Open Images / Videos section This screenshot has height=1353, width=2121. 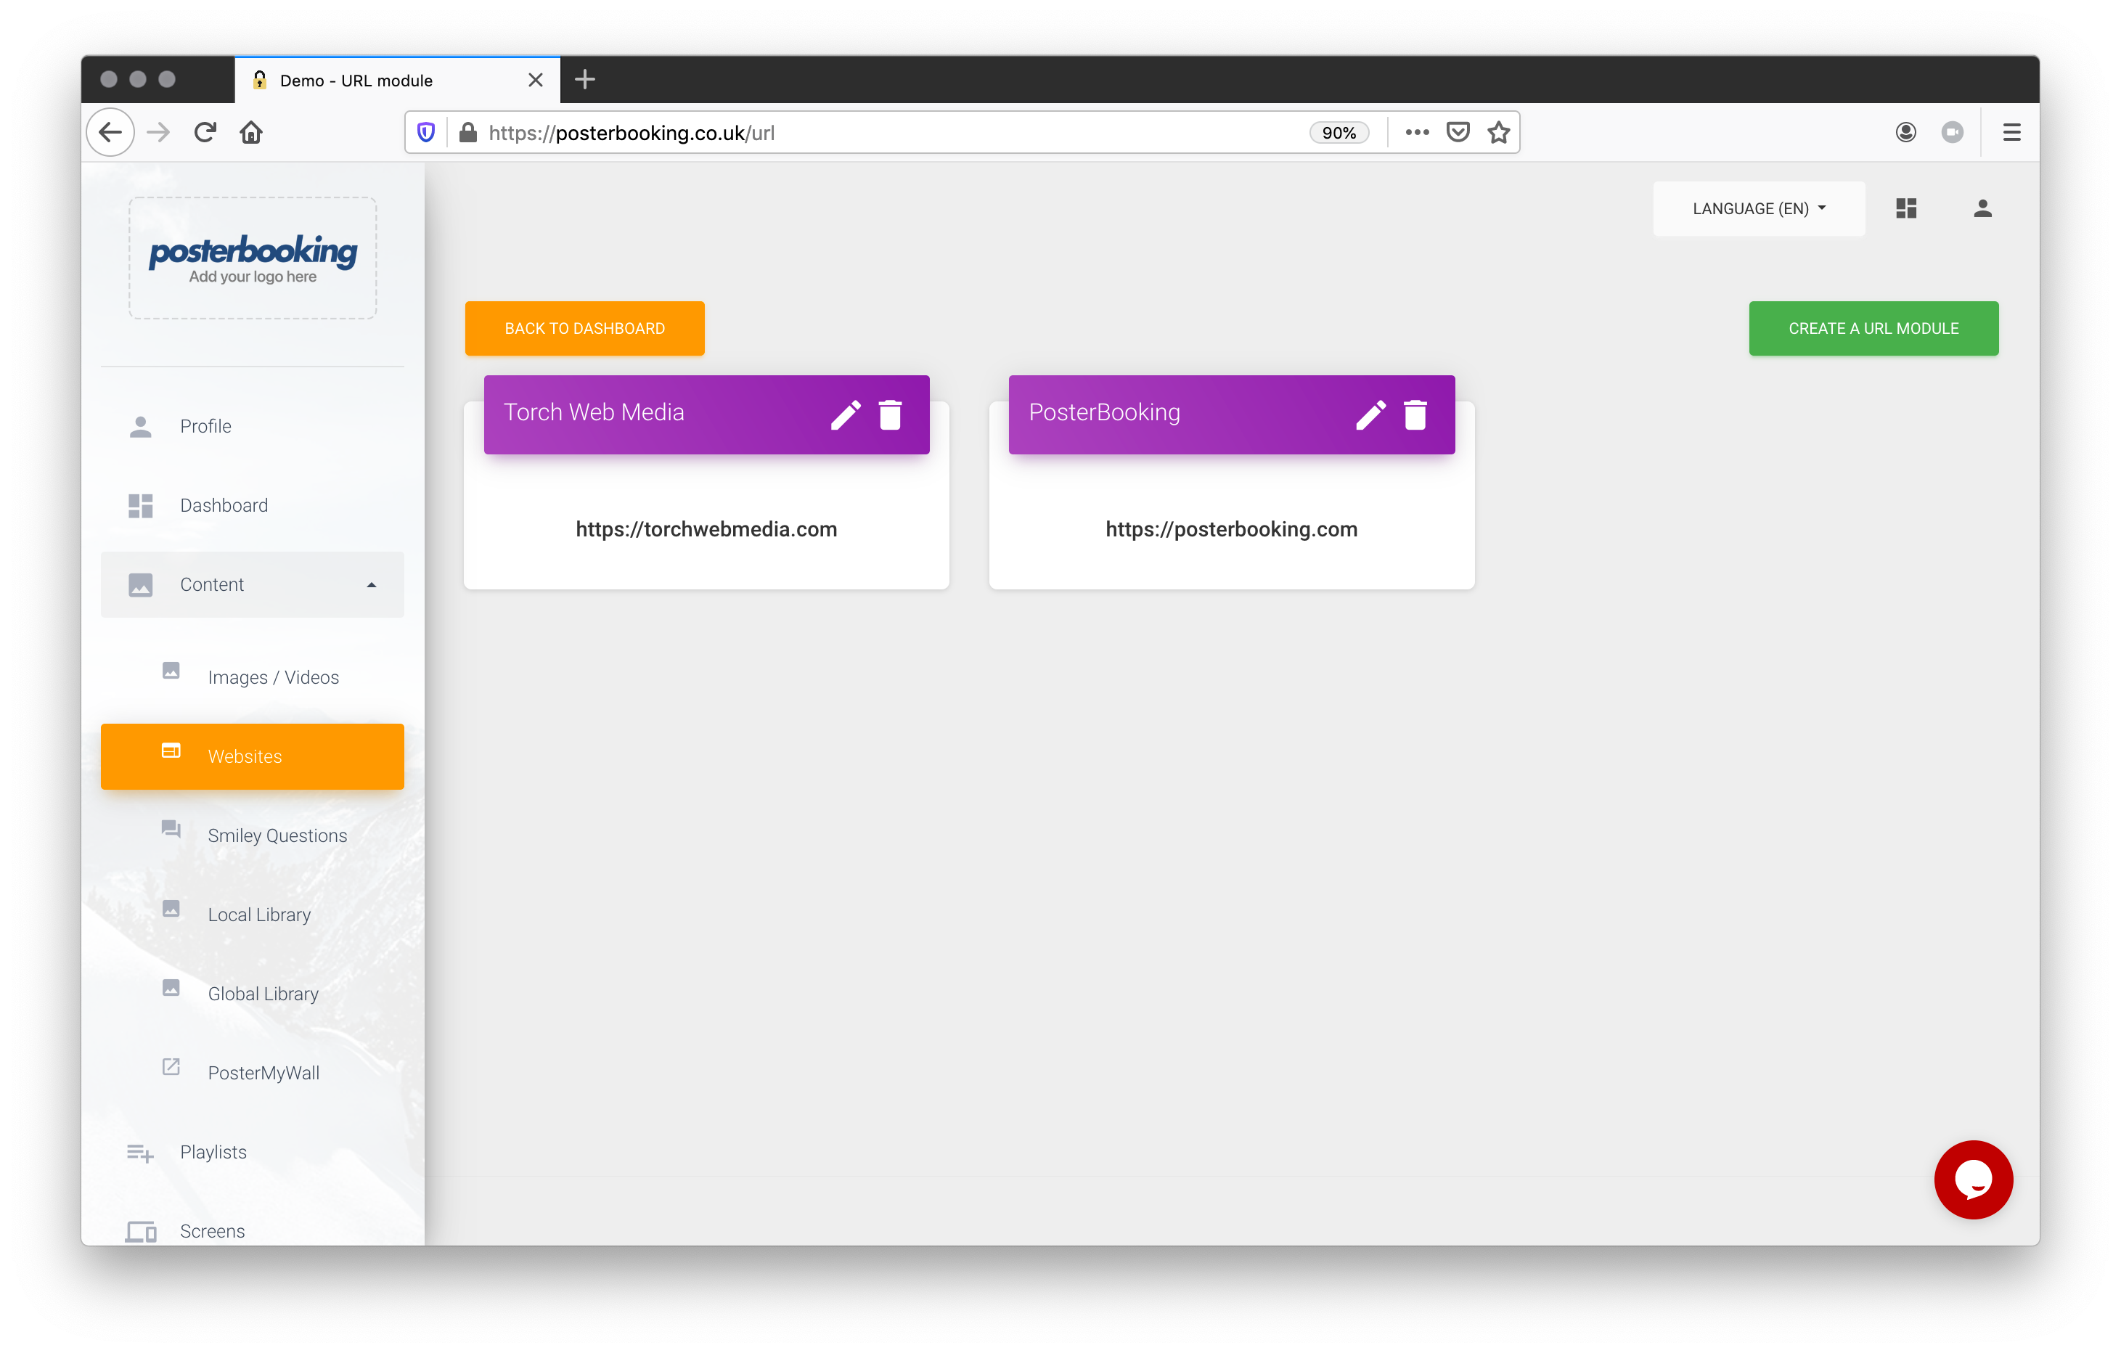(x=252, y=677)
